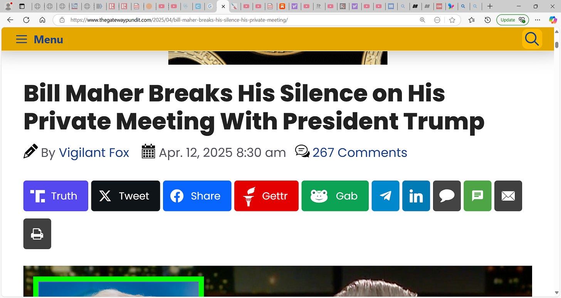This screenshot has width=561, height=298.
Task: Click the browser Update button
Action: tap(512, 20)
